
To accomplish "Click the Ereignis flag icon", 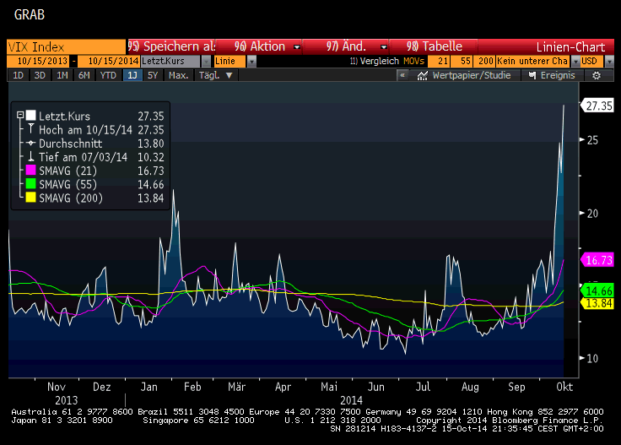I will tap(532, 75).
